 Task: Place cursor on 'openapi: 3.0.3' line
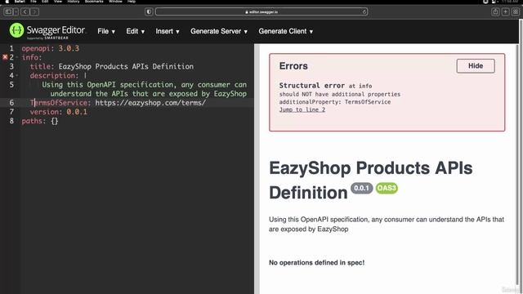point(51,48)
